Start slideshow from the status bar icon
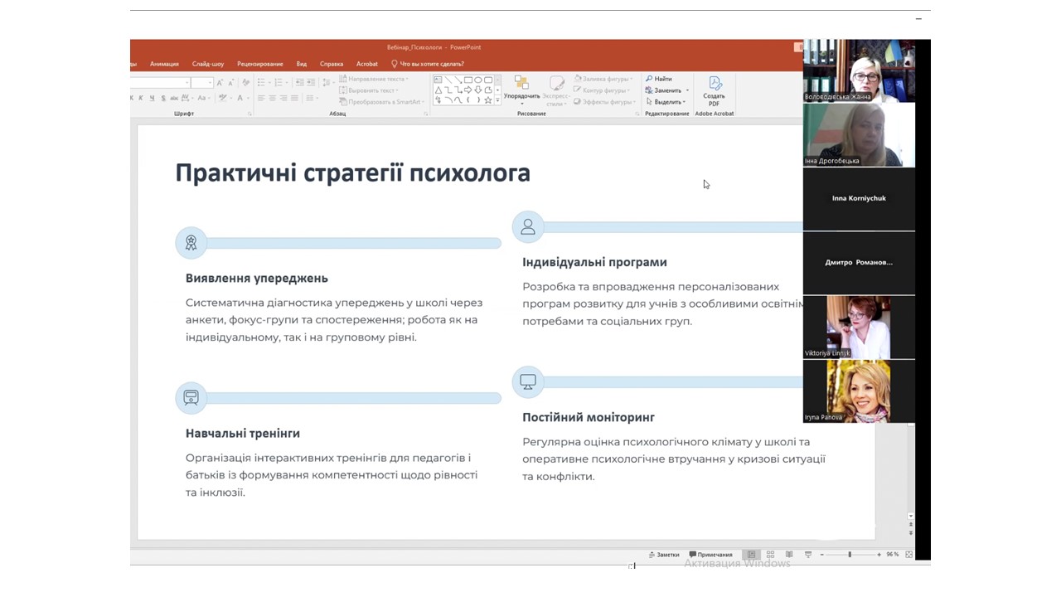 [807, 555]
